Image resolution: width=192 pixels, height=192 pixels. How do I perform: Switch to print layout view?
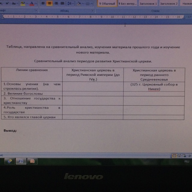(174, 155)
